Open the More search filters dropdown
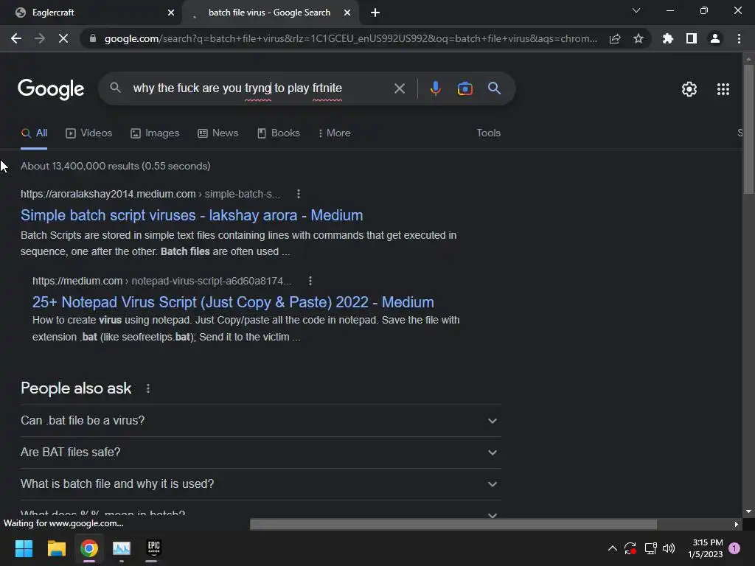 coord(335,133)
